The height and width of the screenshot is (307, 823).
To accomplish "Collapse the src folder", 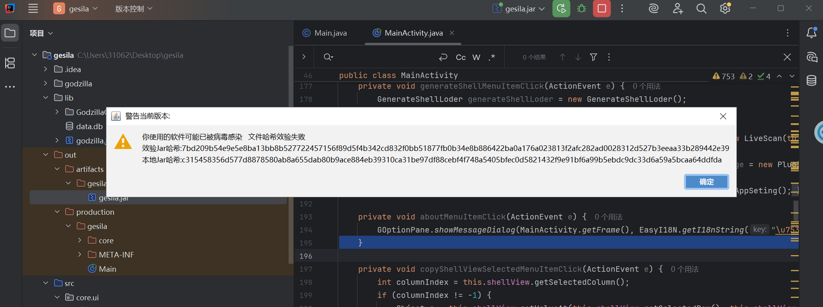I will tap(46, 283).
